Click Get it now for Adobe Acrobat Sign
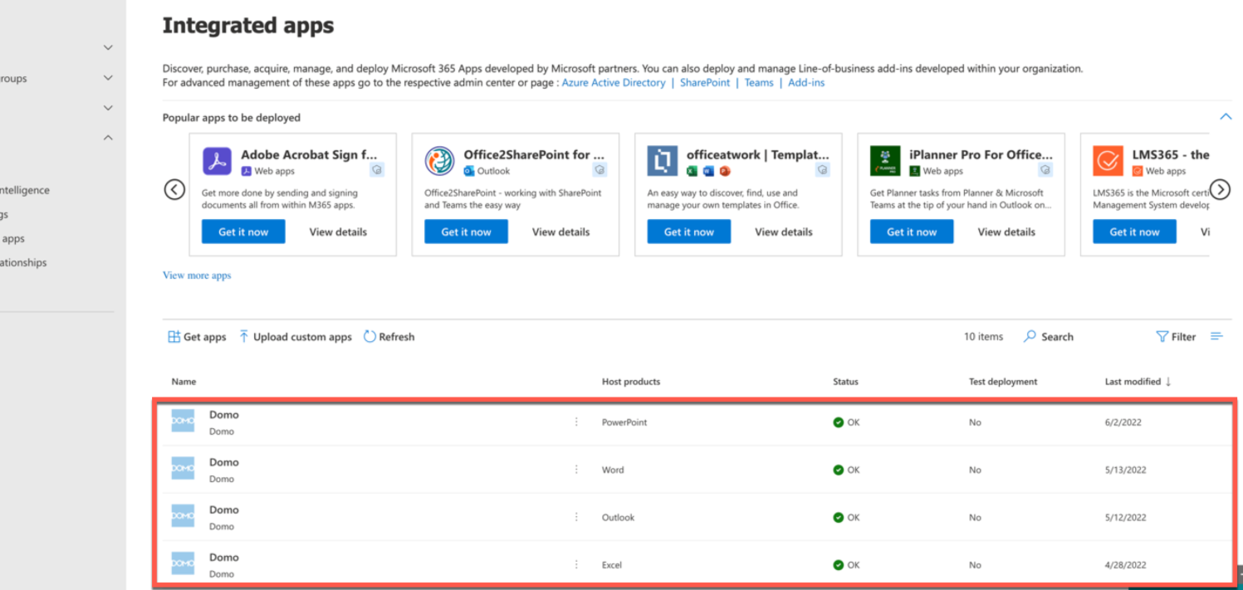The height and width of the screenshot is (590, 1243). pyautogui.click(x=242, y=232)
